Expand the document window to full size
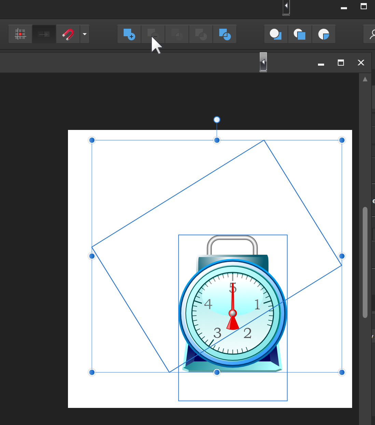This screenshot has height=425, width=375. coord(341,63)
